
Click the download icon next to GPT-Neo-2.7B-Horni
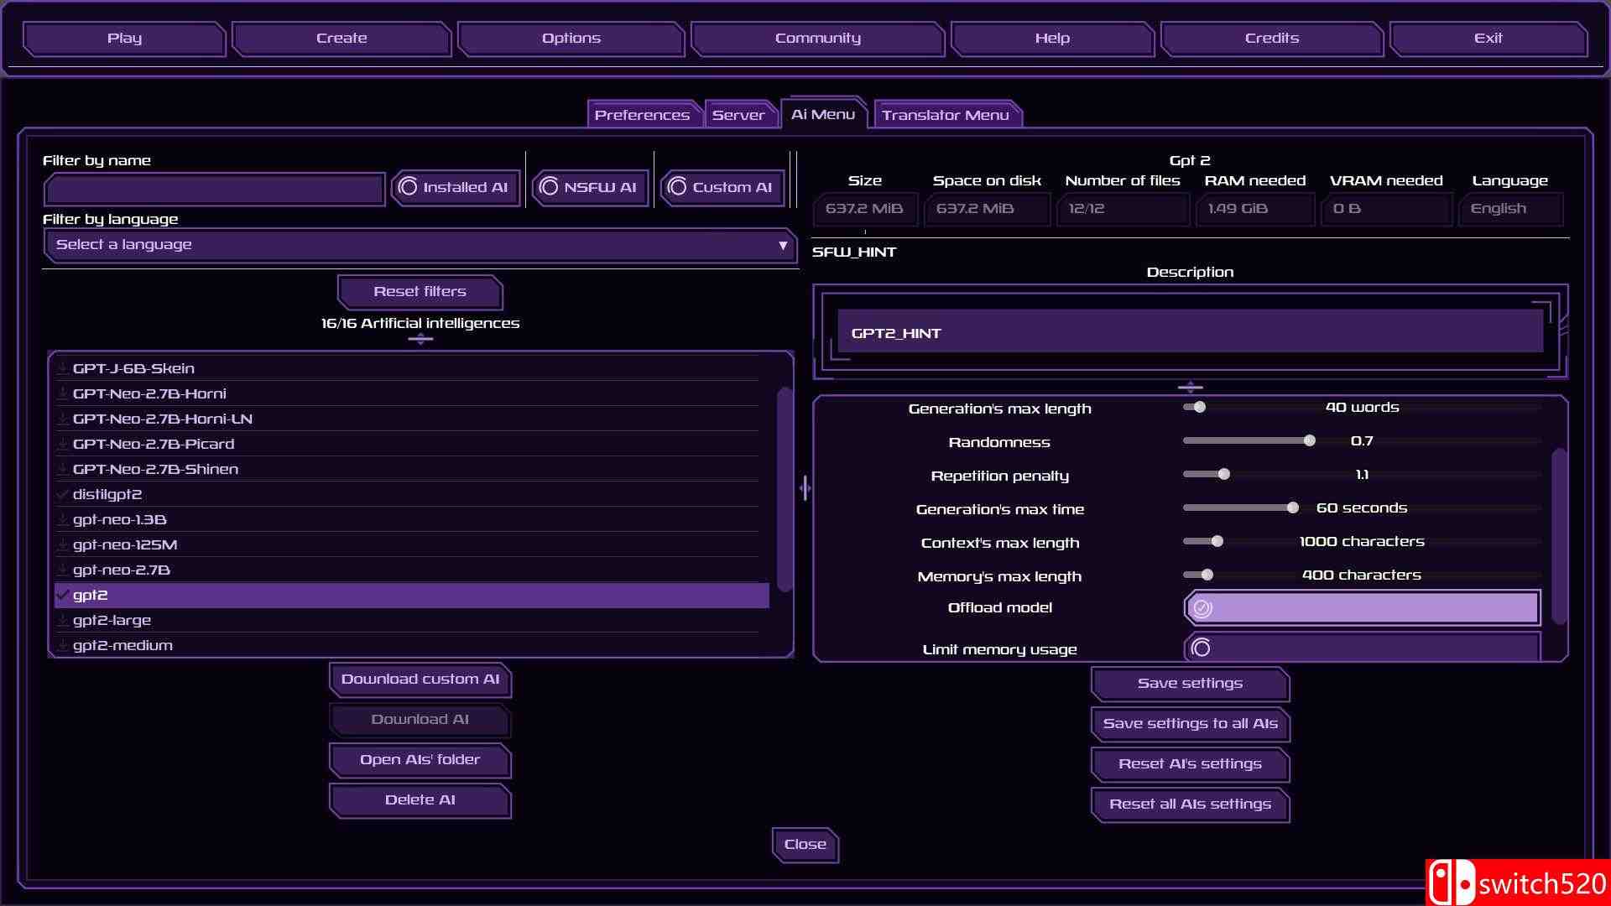tap(62, 393)
